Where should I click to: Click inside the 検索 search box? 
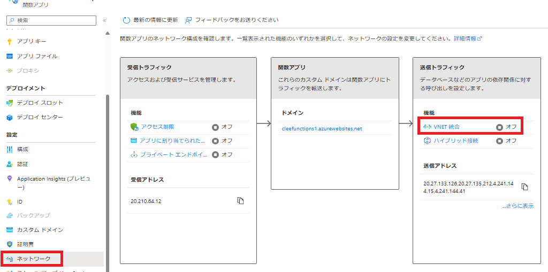tap(51, 21)
